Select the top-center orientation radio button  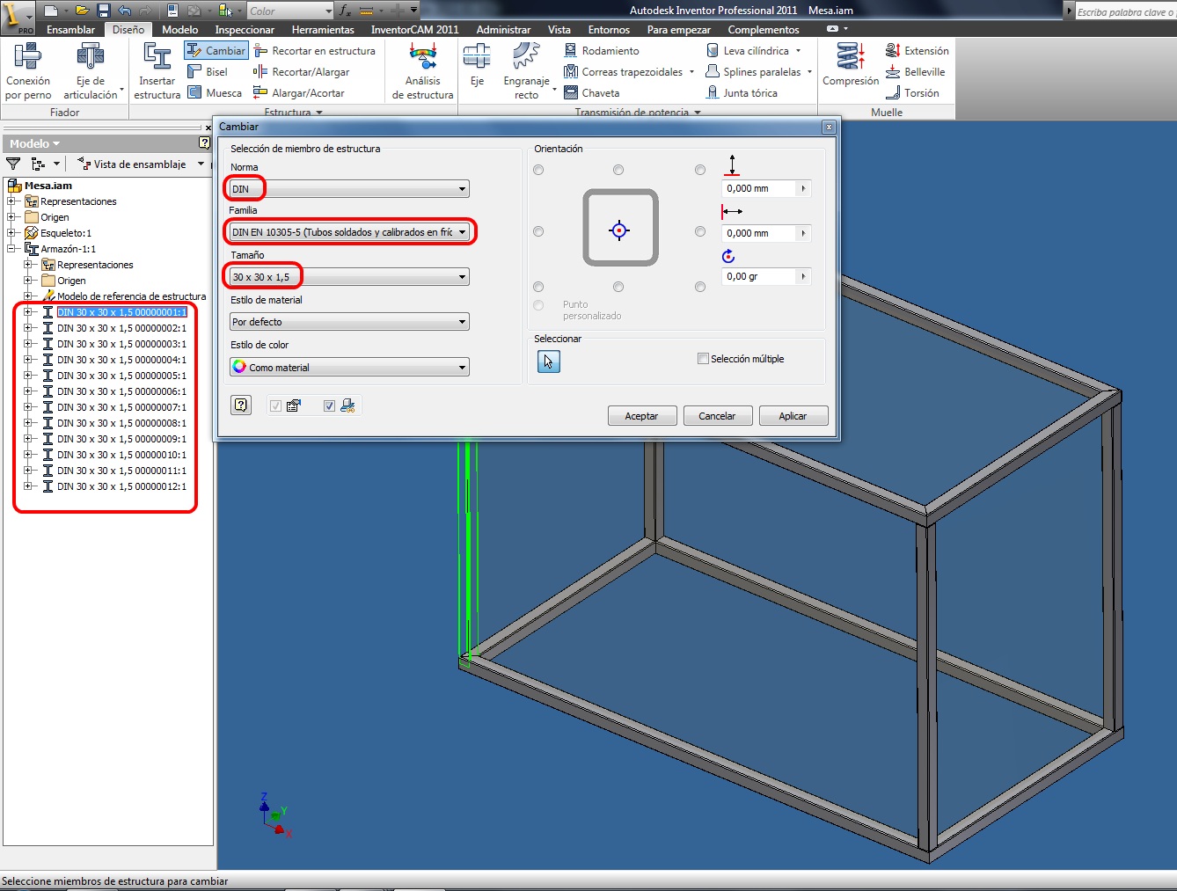pos(618,170)
